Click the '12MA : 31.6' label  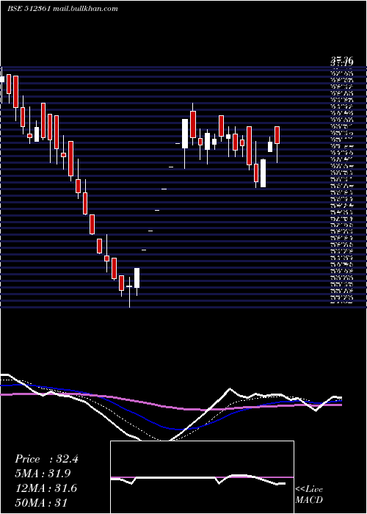46,488
